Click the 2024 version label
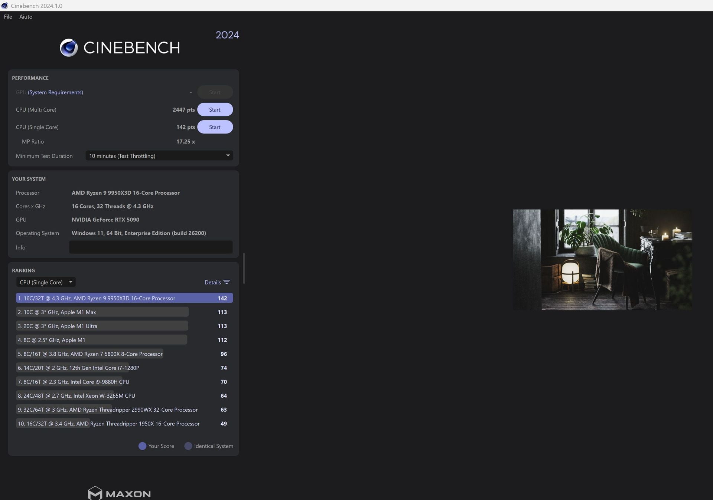713x500 pixels. [227, 35]
